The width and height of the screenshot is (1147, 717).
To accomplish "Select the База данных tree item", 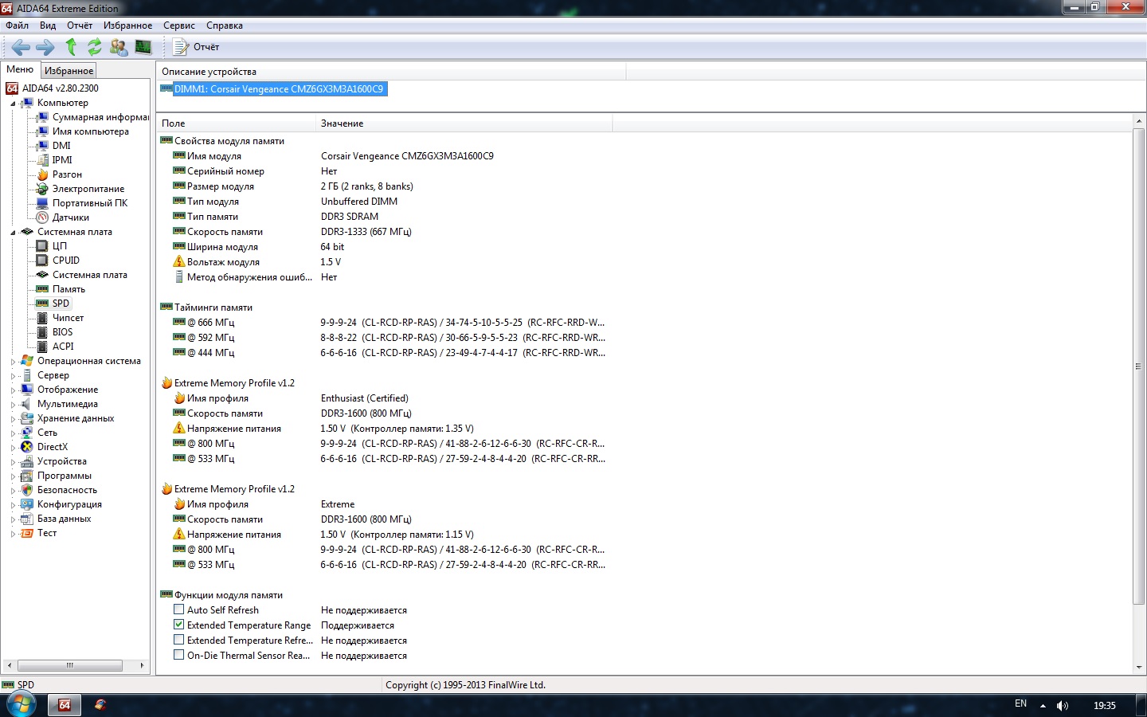I will click(65, 519).
